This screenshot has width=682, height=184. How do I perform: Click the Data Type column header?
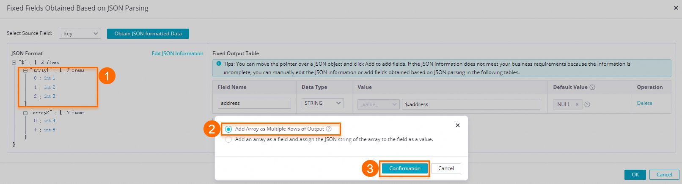click(314, 87)
